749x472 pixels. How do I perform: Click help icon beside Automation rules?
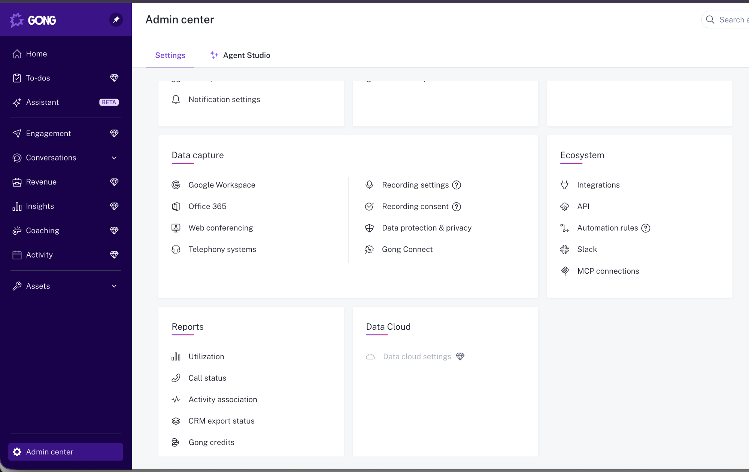click(x=646, y=228)
